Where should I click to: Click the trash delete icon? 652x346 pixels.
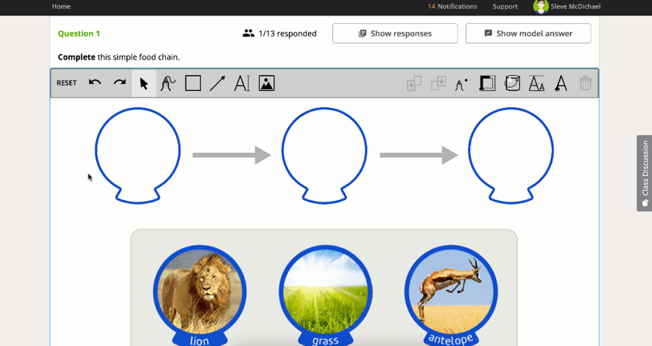click(x=585, y=84)
